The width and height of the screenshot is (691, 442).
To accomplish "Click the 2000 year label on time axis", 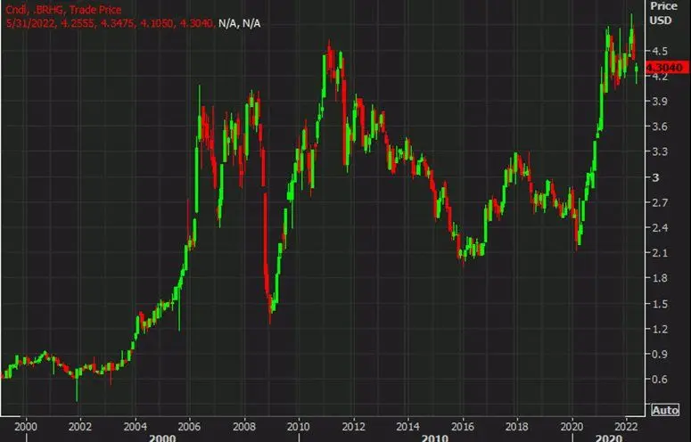I will point(26,427).
